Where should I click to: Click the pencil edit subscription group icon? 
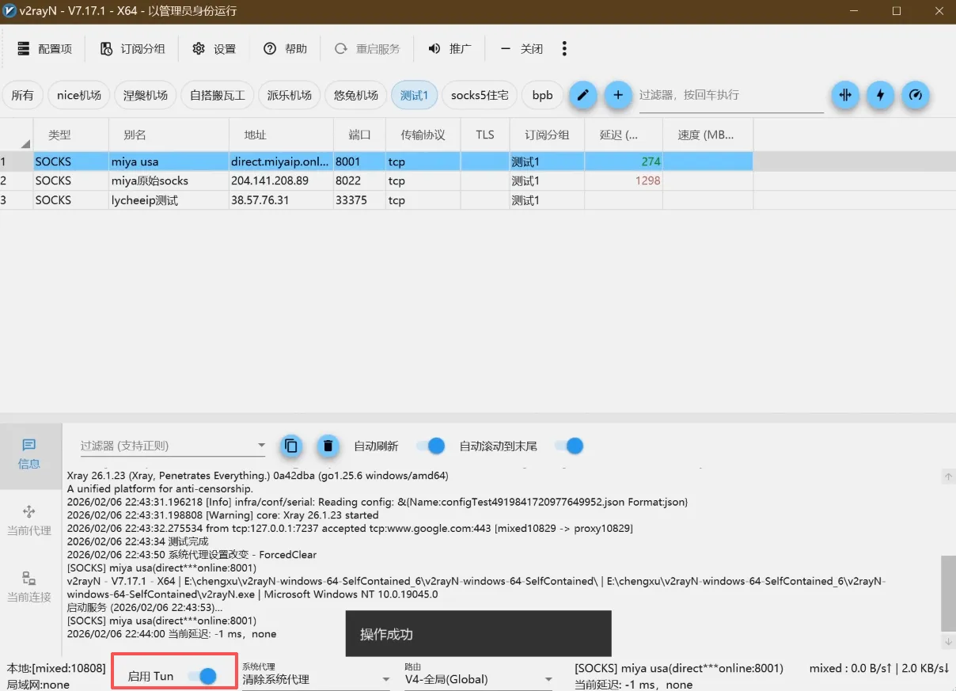582,95
